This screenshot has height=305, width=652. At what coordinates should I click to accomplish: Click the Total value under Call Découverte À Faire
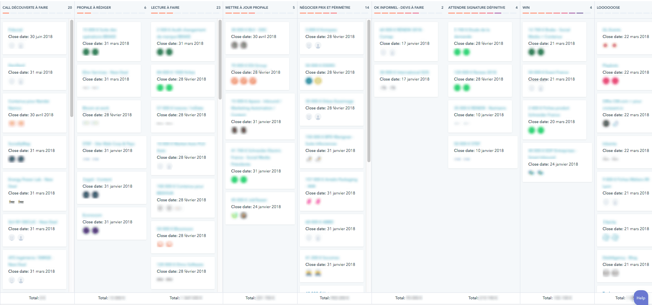(43, 298)
